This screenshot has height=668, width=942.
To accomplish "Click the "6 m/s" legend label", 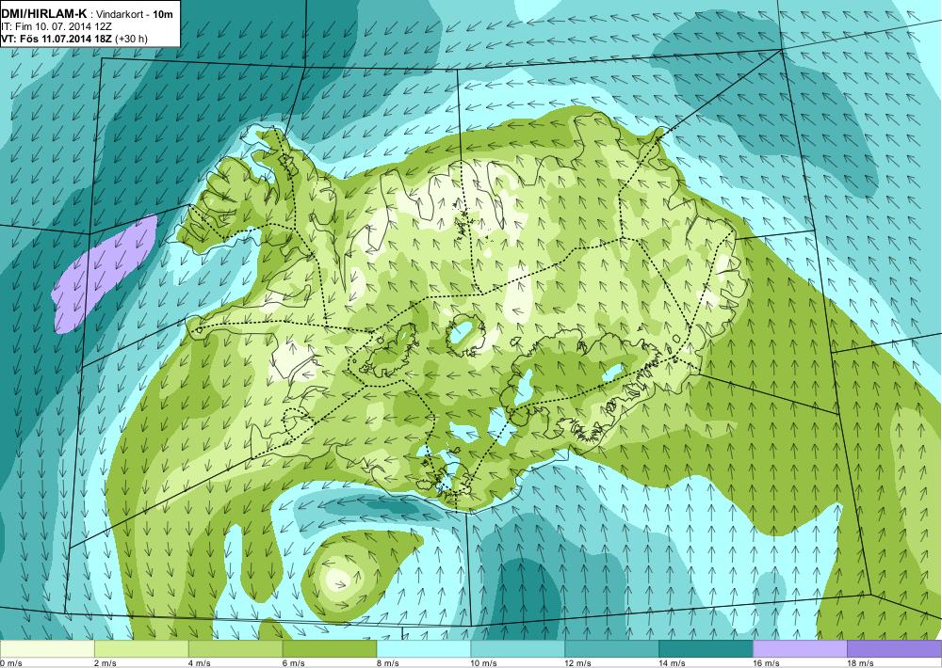I will [294, 663].
